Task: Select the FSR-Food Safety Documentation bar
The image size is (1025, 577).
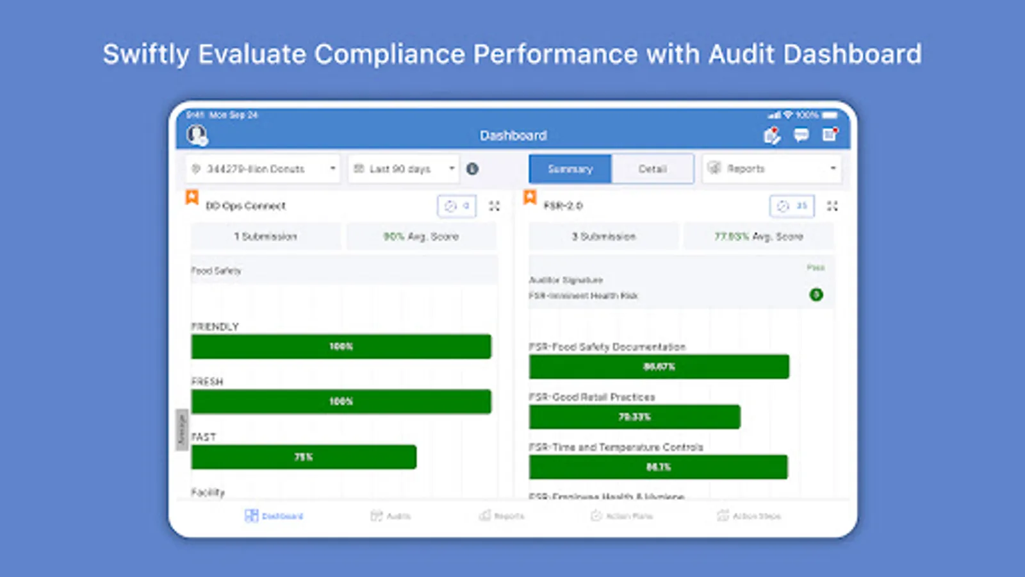Action: 659,367
